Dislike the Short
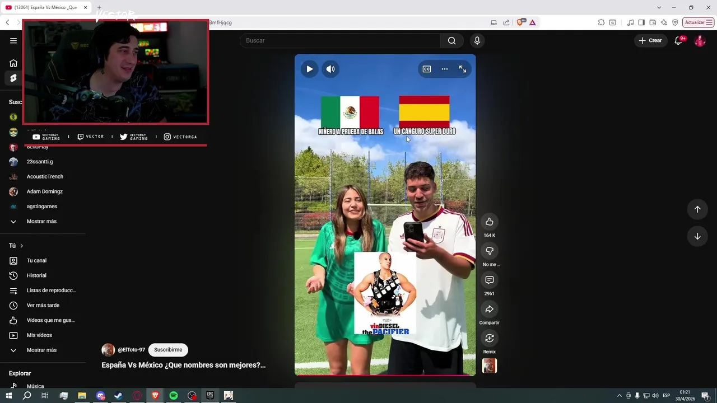The image size is (717, 403). click(x=490, y=251)
